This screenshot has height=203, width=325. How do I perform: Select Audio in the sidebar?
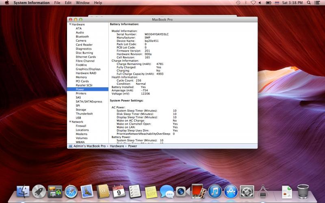(80, 32)
